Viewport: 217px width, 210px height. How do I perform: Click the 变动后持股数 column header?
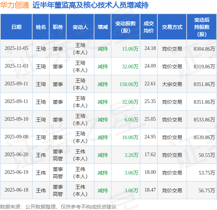pos(202,27)
